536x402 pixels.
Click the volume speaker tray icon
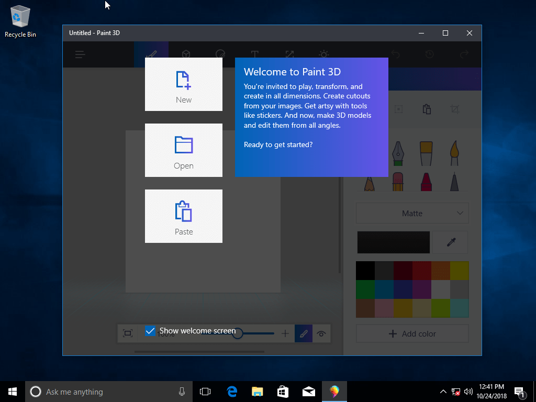coord(468,392)
